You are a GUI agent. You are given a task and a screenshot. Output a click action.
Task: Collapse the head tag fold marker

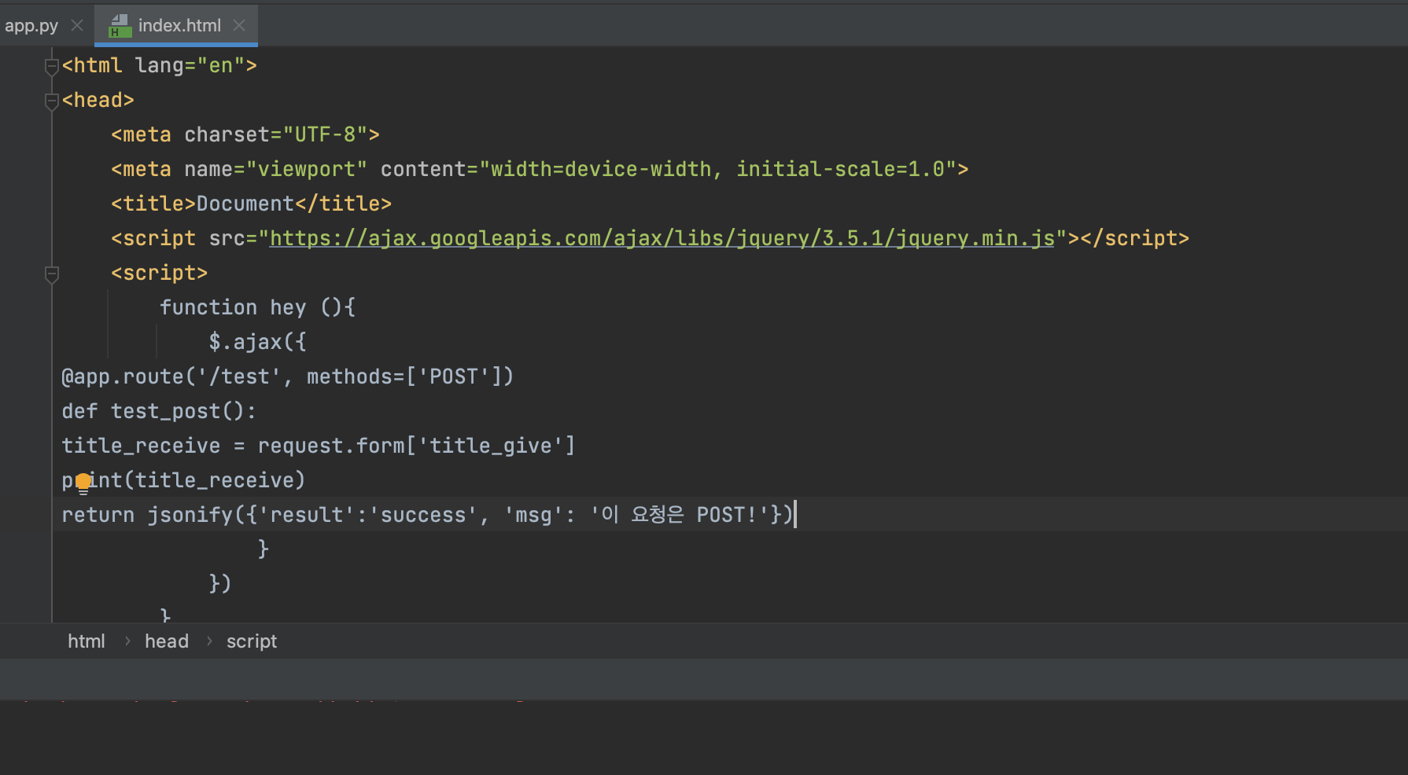click(52, 101)
